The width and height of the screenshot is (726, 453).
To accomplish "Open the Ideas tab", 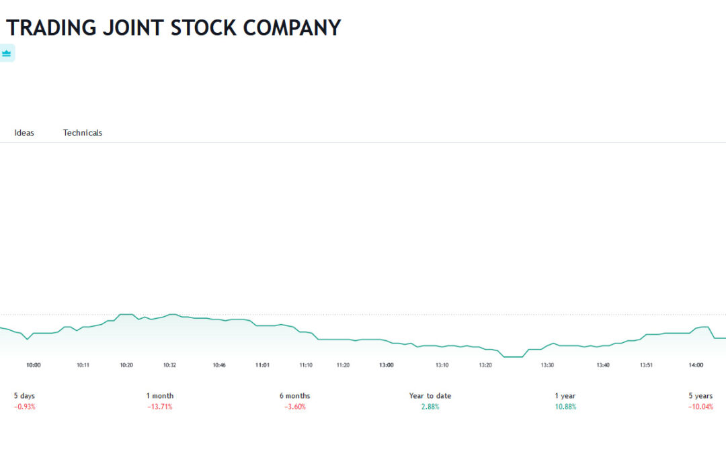I will 24,133.
